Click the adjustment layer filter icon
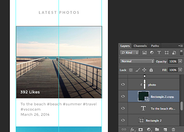The width and height of the screenshot is (184, 132). pos(152,53)
